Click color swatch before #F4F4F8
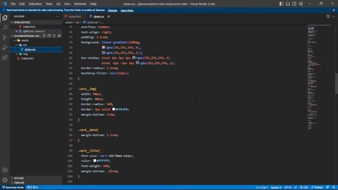The height and width of the screenshot is (190, 338). pos(114,109)
